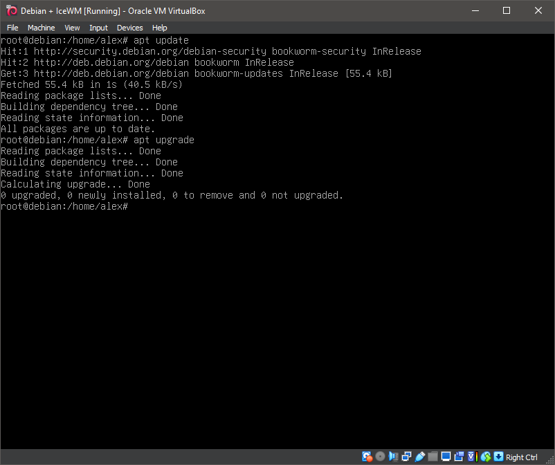
Task: Click the optical disc drive status icon
Action: point(380,457)
